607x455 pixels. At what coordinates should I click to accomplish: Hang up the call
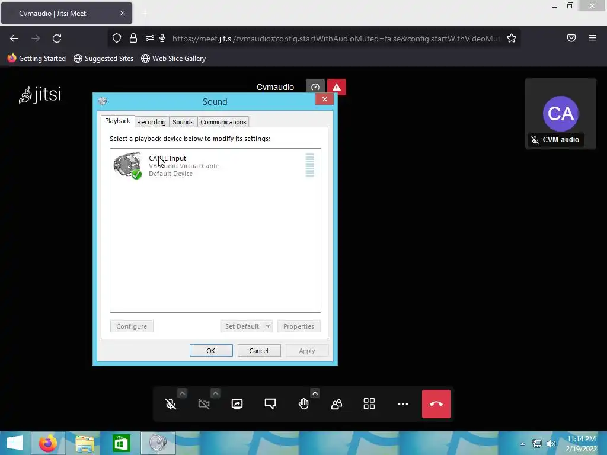pyautogui.click(x=436, y=404)
